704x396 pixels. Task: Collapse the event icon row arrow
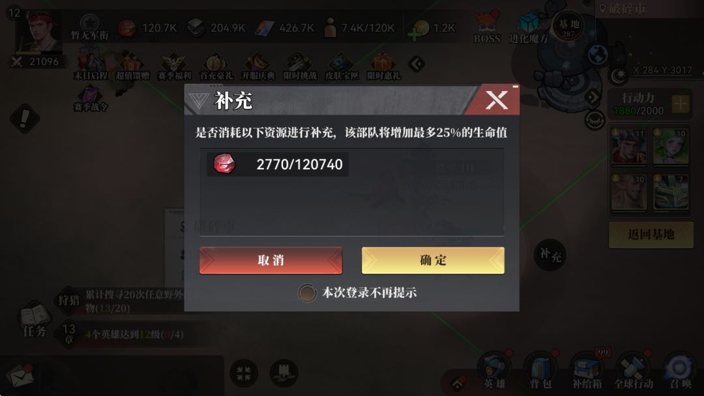(416, 64)
